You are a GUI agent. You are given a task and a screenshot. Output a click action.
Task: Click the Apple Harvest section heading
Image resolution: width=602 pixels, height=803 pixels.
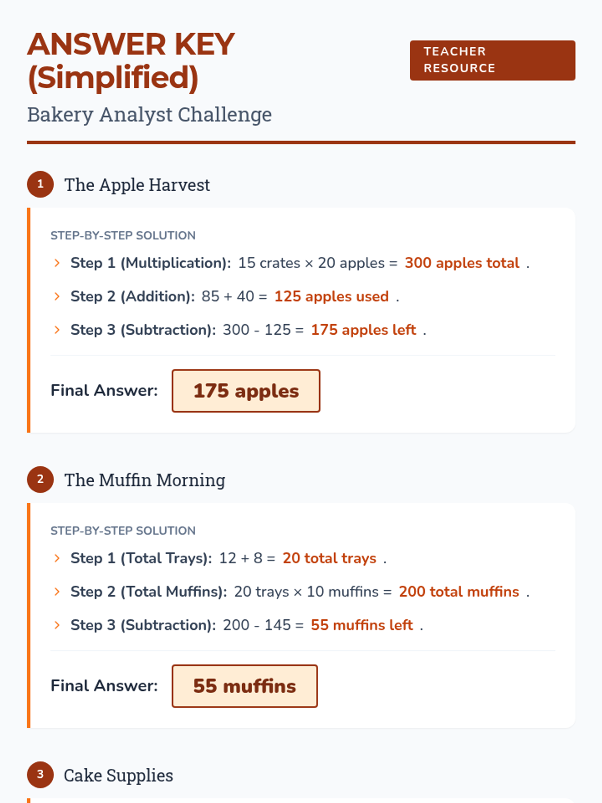[137, 185]
